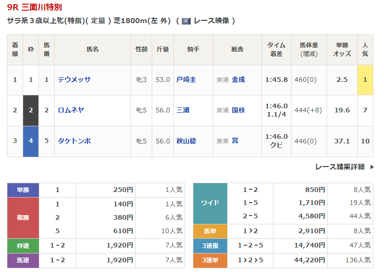Viewport: 384px width, 272px height.
Task: Click the black frame 2 swatch
Action: pyautogui.click(x=31, y=110)
